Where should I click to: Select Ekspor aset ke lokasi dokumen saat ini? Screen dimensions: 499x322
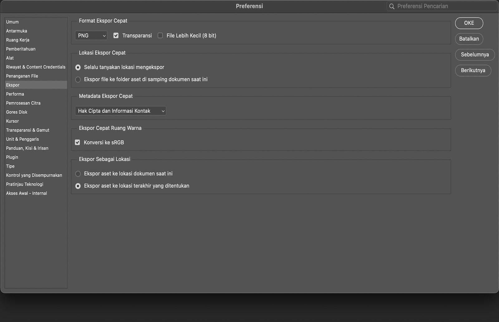(78, 174)
